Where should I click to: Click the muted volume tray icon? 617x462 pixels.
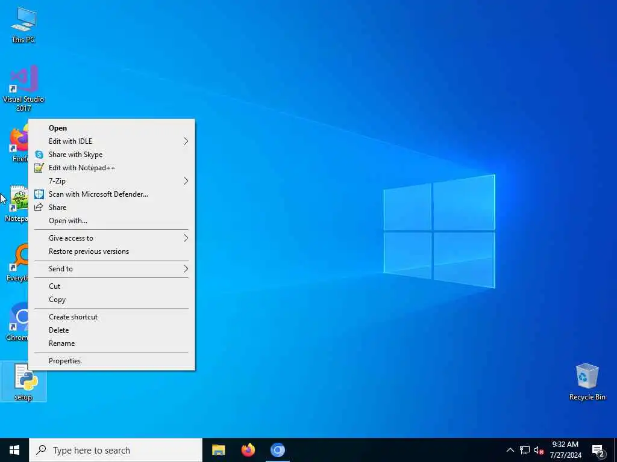pyautogui.click(x=539, y=450)
